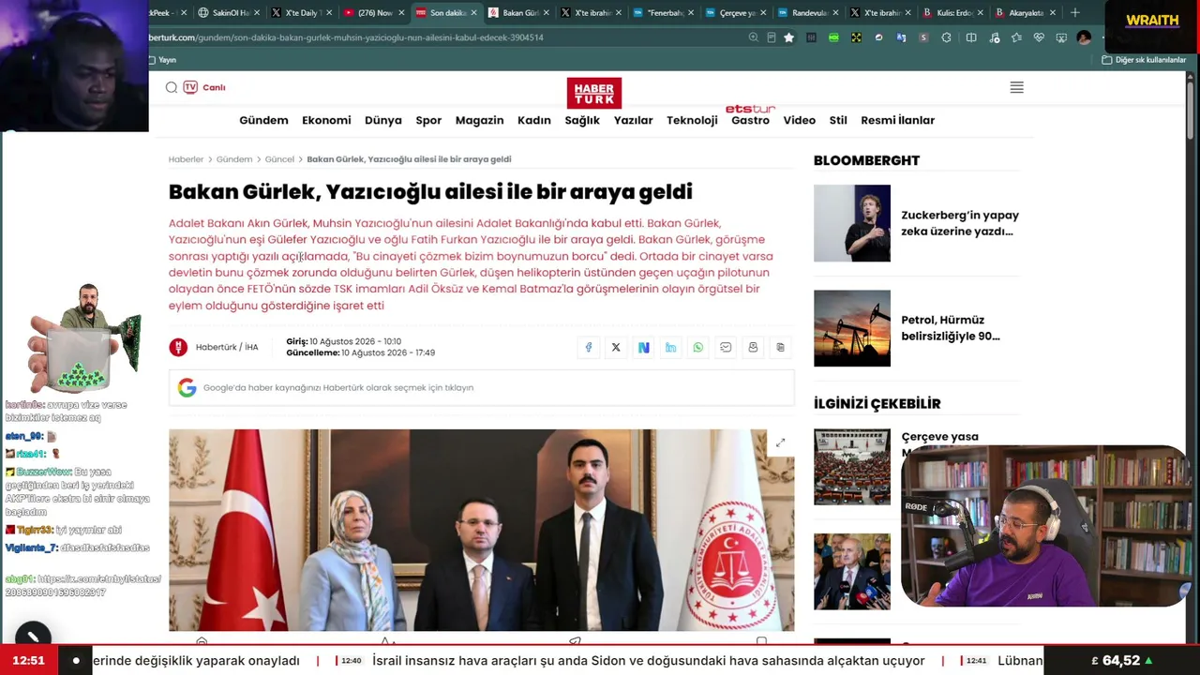Share the article on Facebook
The width and height of the screenshot is (1200, 675).
click(589, 348)
